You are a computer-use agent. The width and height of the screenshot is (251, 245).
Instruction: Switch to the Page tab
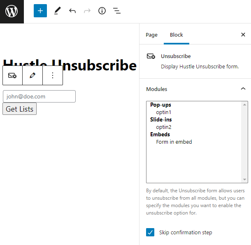tap(151, 35)
